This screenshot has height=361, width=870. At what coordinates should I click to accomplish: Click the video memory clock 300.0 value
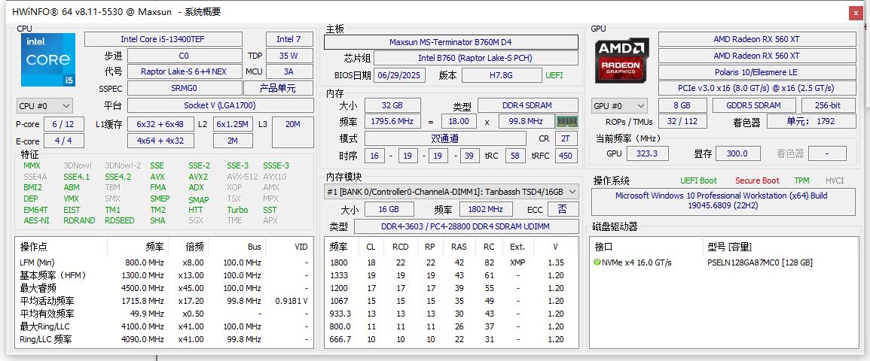737,153
